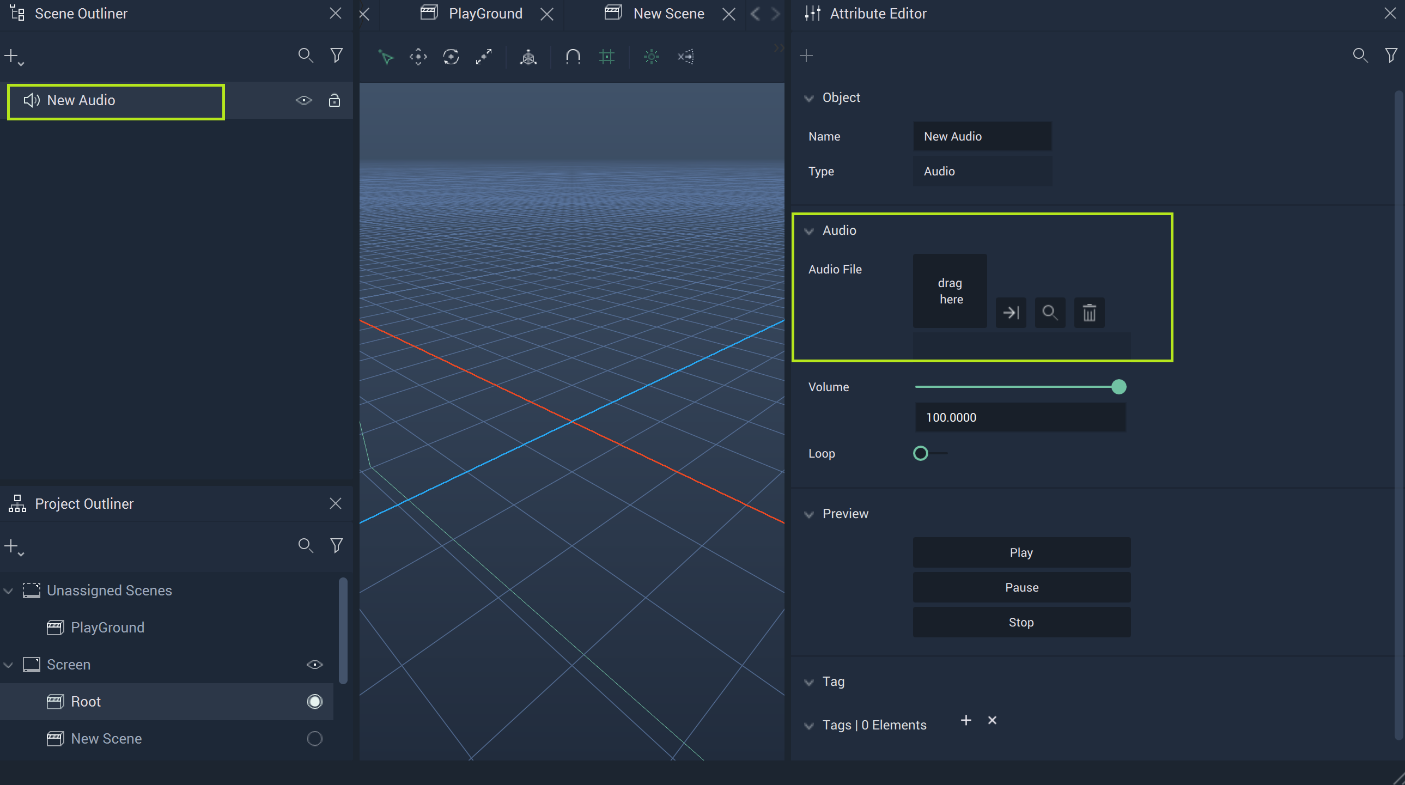
Task: Click the magnifier icon to locate Audio File
Action: click(x=1050, y=313)
